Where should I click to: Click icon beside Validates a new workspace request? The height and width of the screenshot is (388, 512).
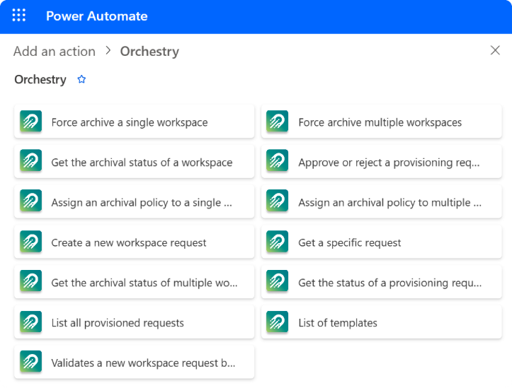[30, 362]
